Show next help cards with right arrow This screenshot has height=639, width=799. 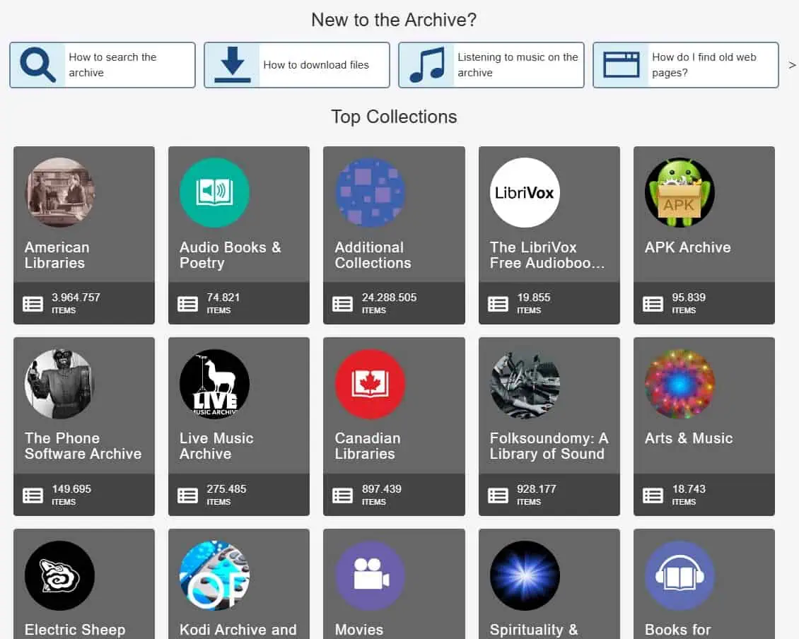[792, 65]
